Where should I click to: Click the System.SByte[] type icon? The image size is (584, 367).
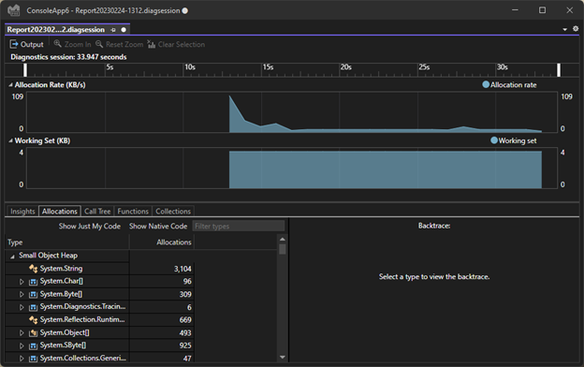33,345
